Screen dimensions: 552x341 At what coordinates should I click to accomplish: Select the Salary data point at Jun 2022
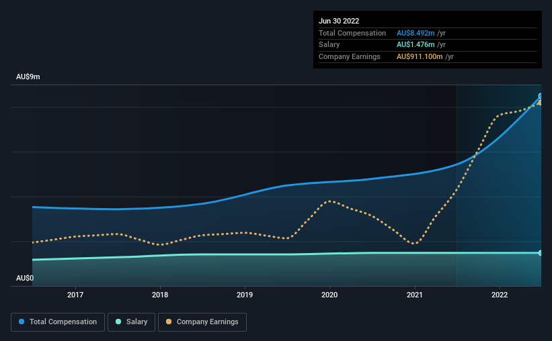point(540,253)
